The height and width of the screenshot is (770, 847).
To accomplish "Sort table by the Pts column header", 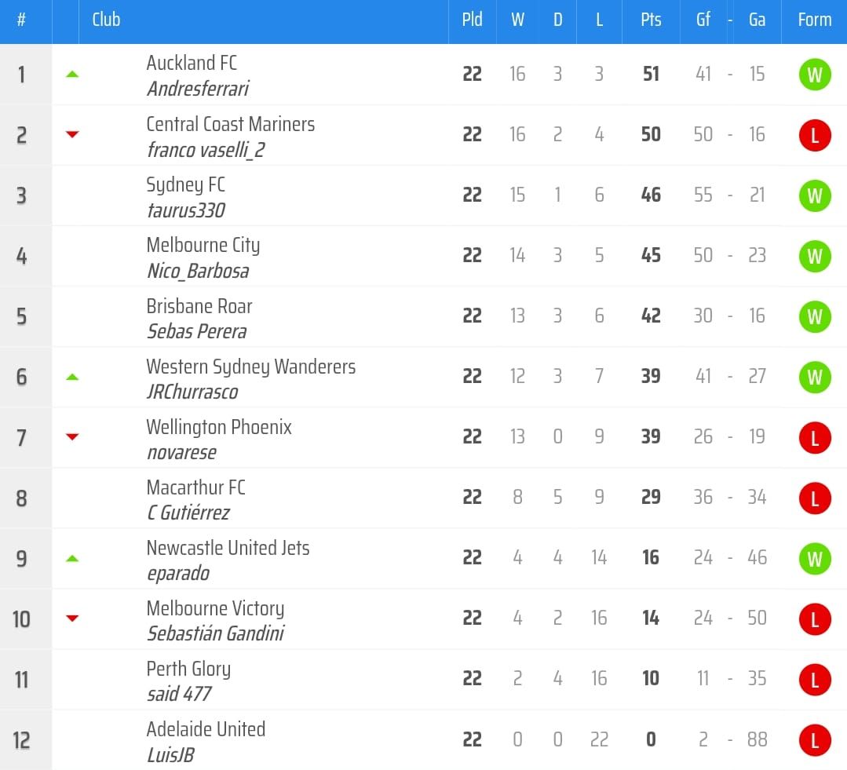I will (x=651, y=20).
